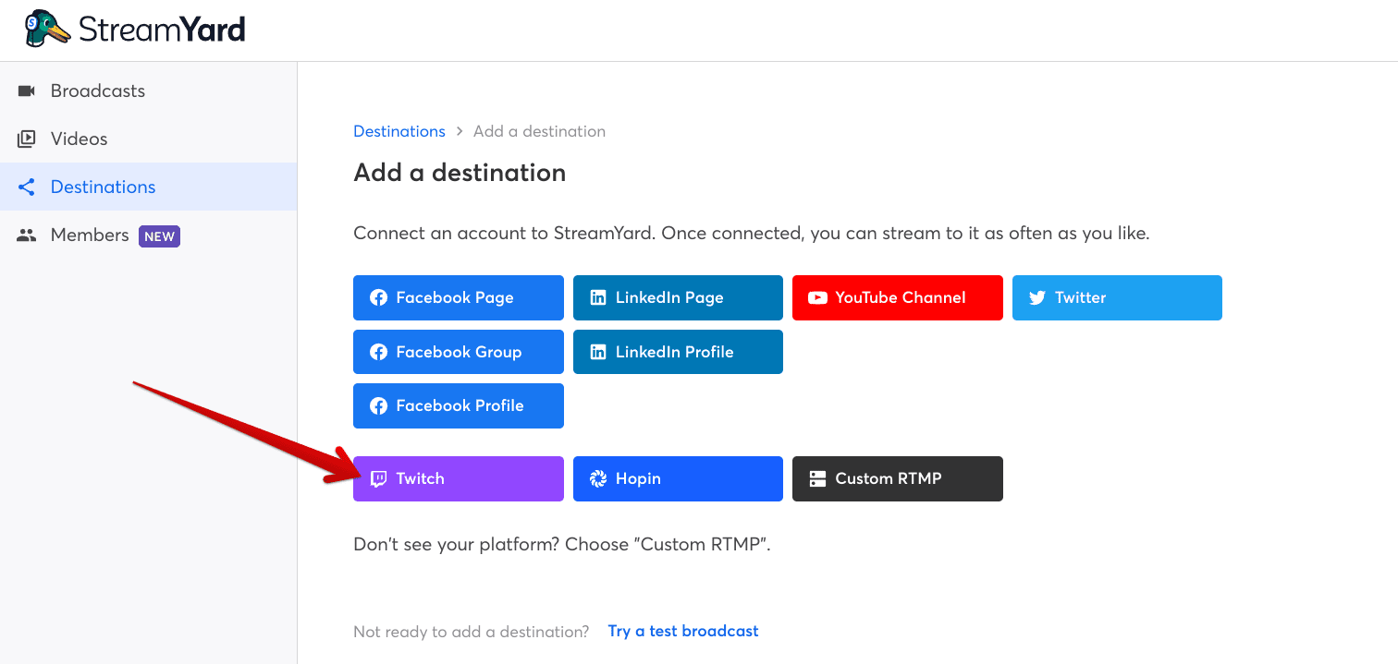Click the 'Don't see your platform?' hint text
The height and width of the screenshot is (664, 1398).
[562, 544]
